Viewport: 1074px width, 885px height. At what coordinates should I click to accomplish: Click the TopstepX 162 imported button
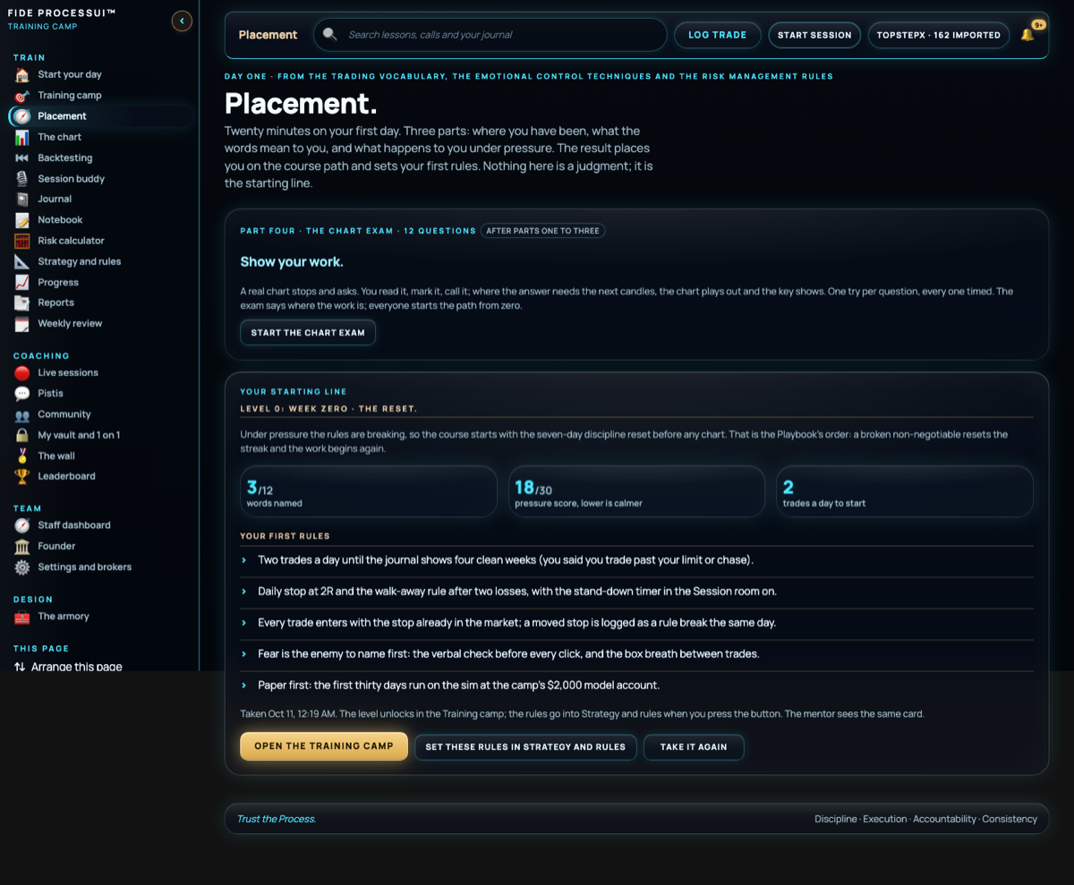click(939, 35)
